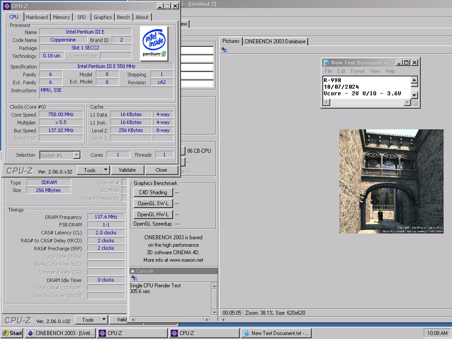452x339 pixels.
Task: Run the C4D Shading benchmark
Action: pyautogui.click(x=153, y=192)
